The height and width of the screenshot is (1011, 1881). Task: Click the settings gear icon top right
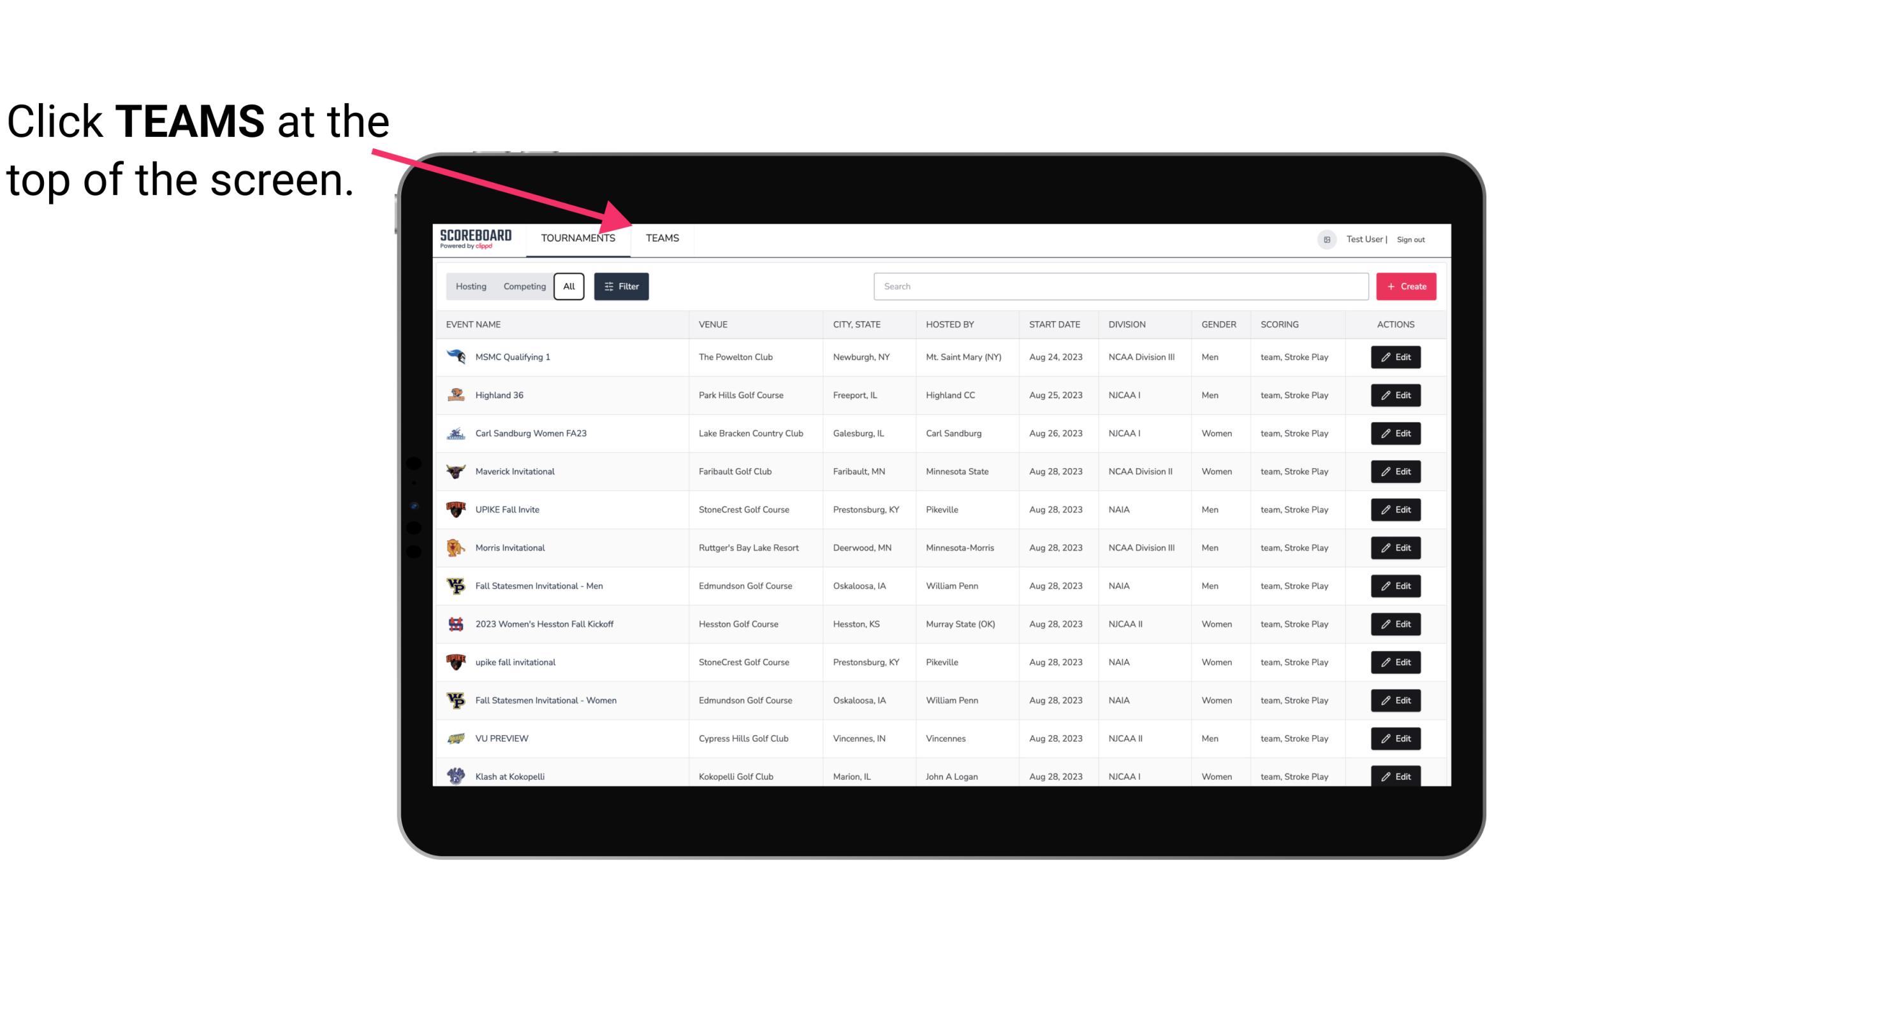pyautogui.click(x=1323, y=238)
